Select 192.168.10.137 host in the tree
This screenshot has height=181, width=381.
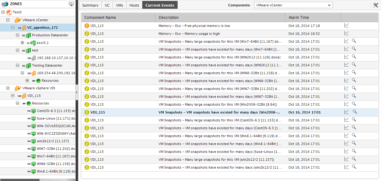pyautogui.click(x=56, y=58)
